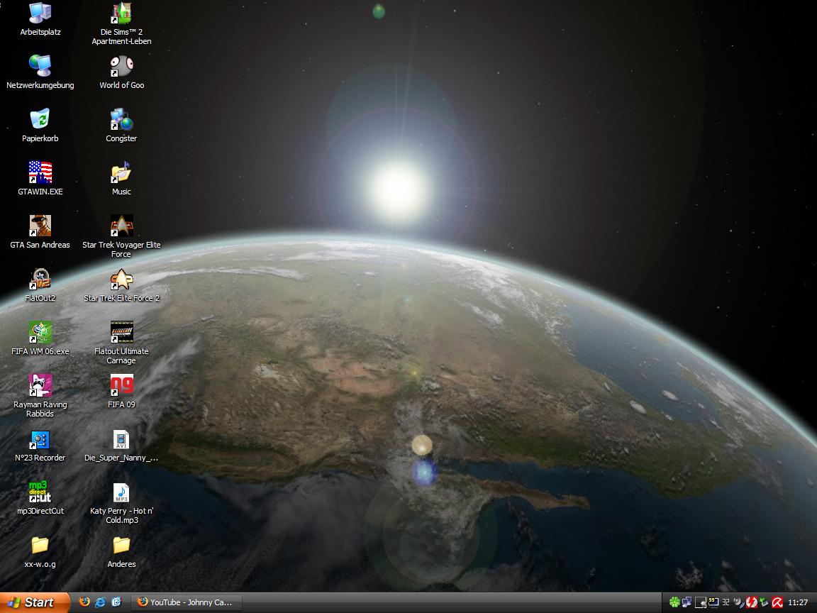The height and width of the screenshot is (613, 817).
Task: Select the Papierkorb recycle bin
Action: (40, 120)
